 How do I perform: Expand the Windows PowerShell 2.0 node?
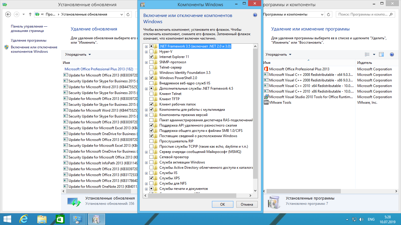(x=146, y=78)
